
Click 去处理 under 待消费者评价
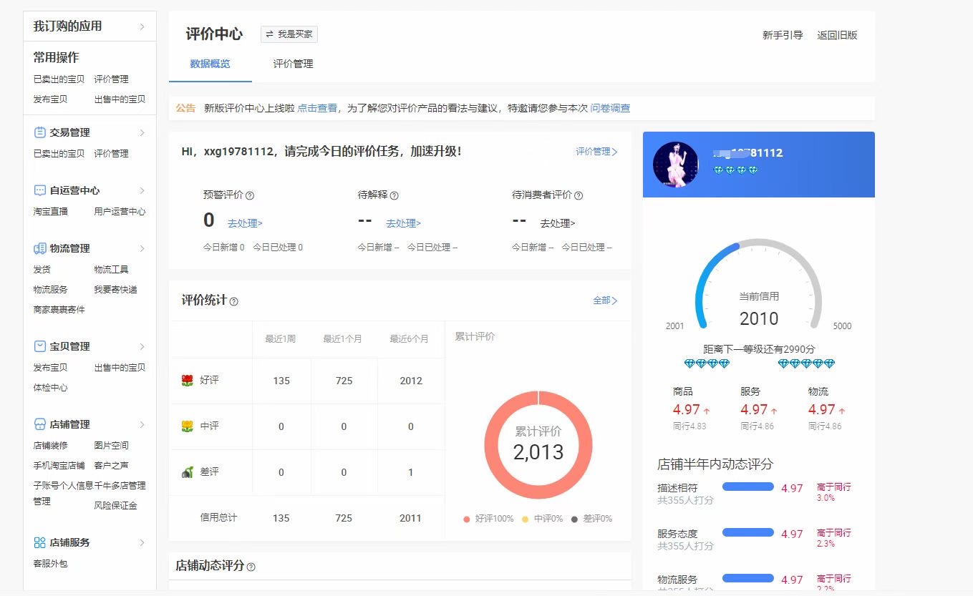tap(558, 223)
